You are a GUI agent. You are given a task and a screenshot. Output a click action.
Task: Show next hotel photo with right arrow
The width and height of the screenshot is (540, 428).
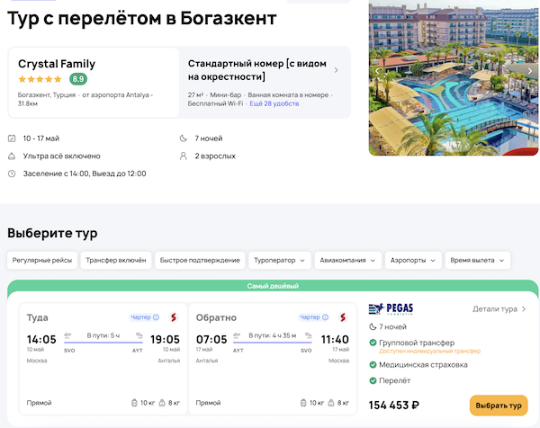click(530, 70)
